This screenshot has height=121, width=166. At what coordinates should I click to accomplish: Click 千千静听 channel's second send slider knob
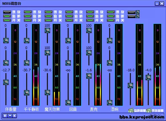26,63
